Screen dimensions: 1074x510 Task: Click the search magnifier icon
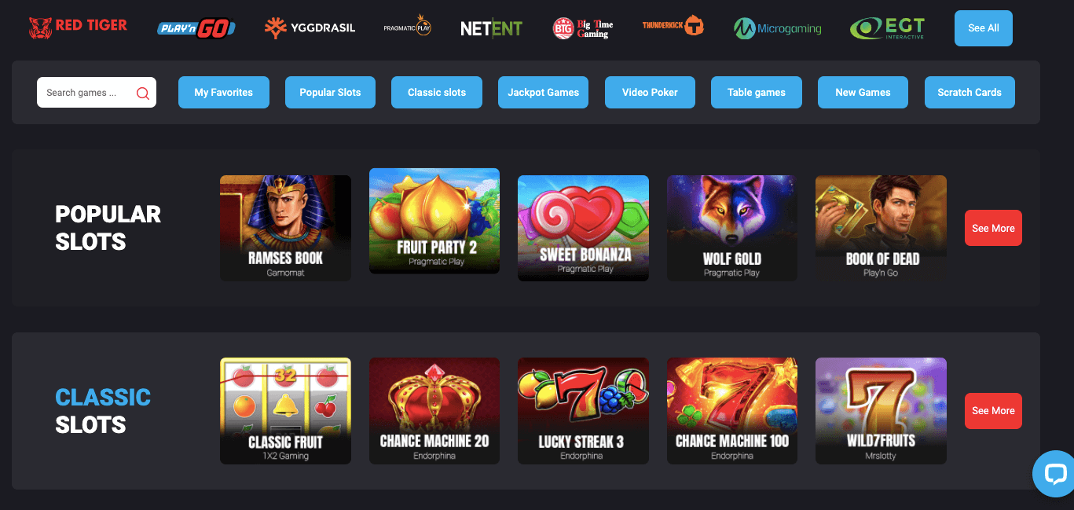click(143, 93)
